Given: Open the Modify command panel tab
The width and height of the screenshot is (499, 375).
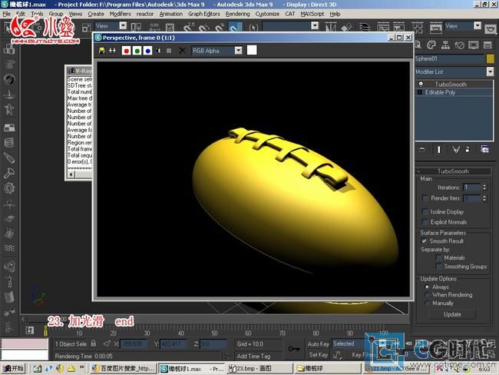Looking at the screenshot, I should tap(431, 45).
